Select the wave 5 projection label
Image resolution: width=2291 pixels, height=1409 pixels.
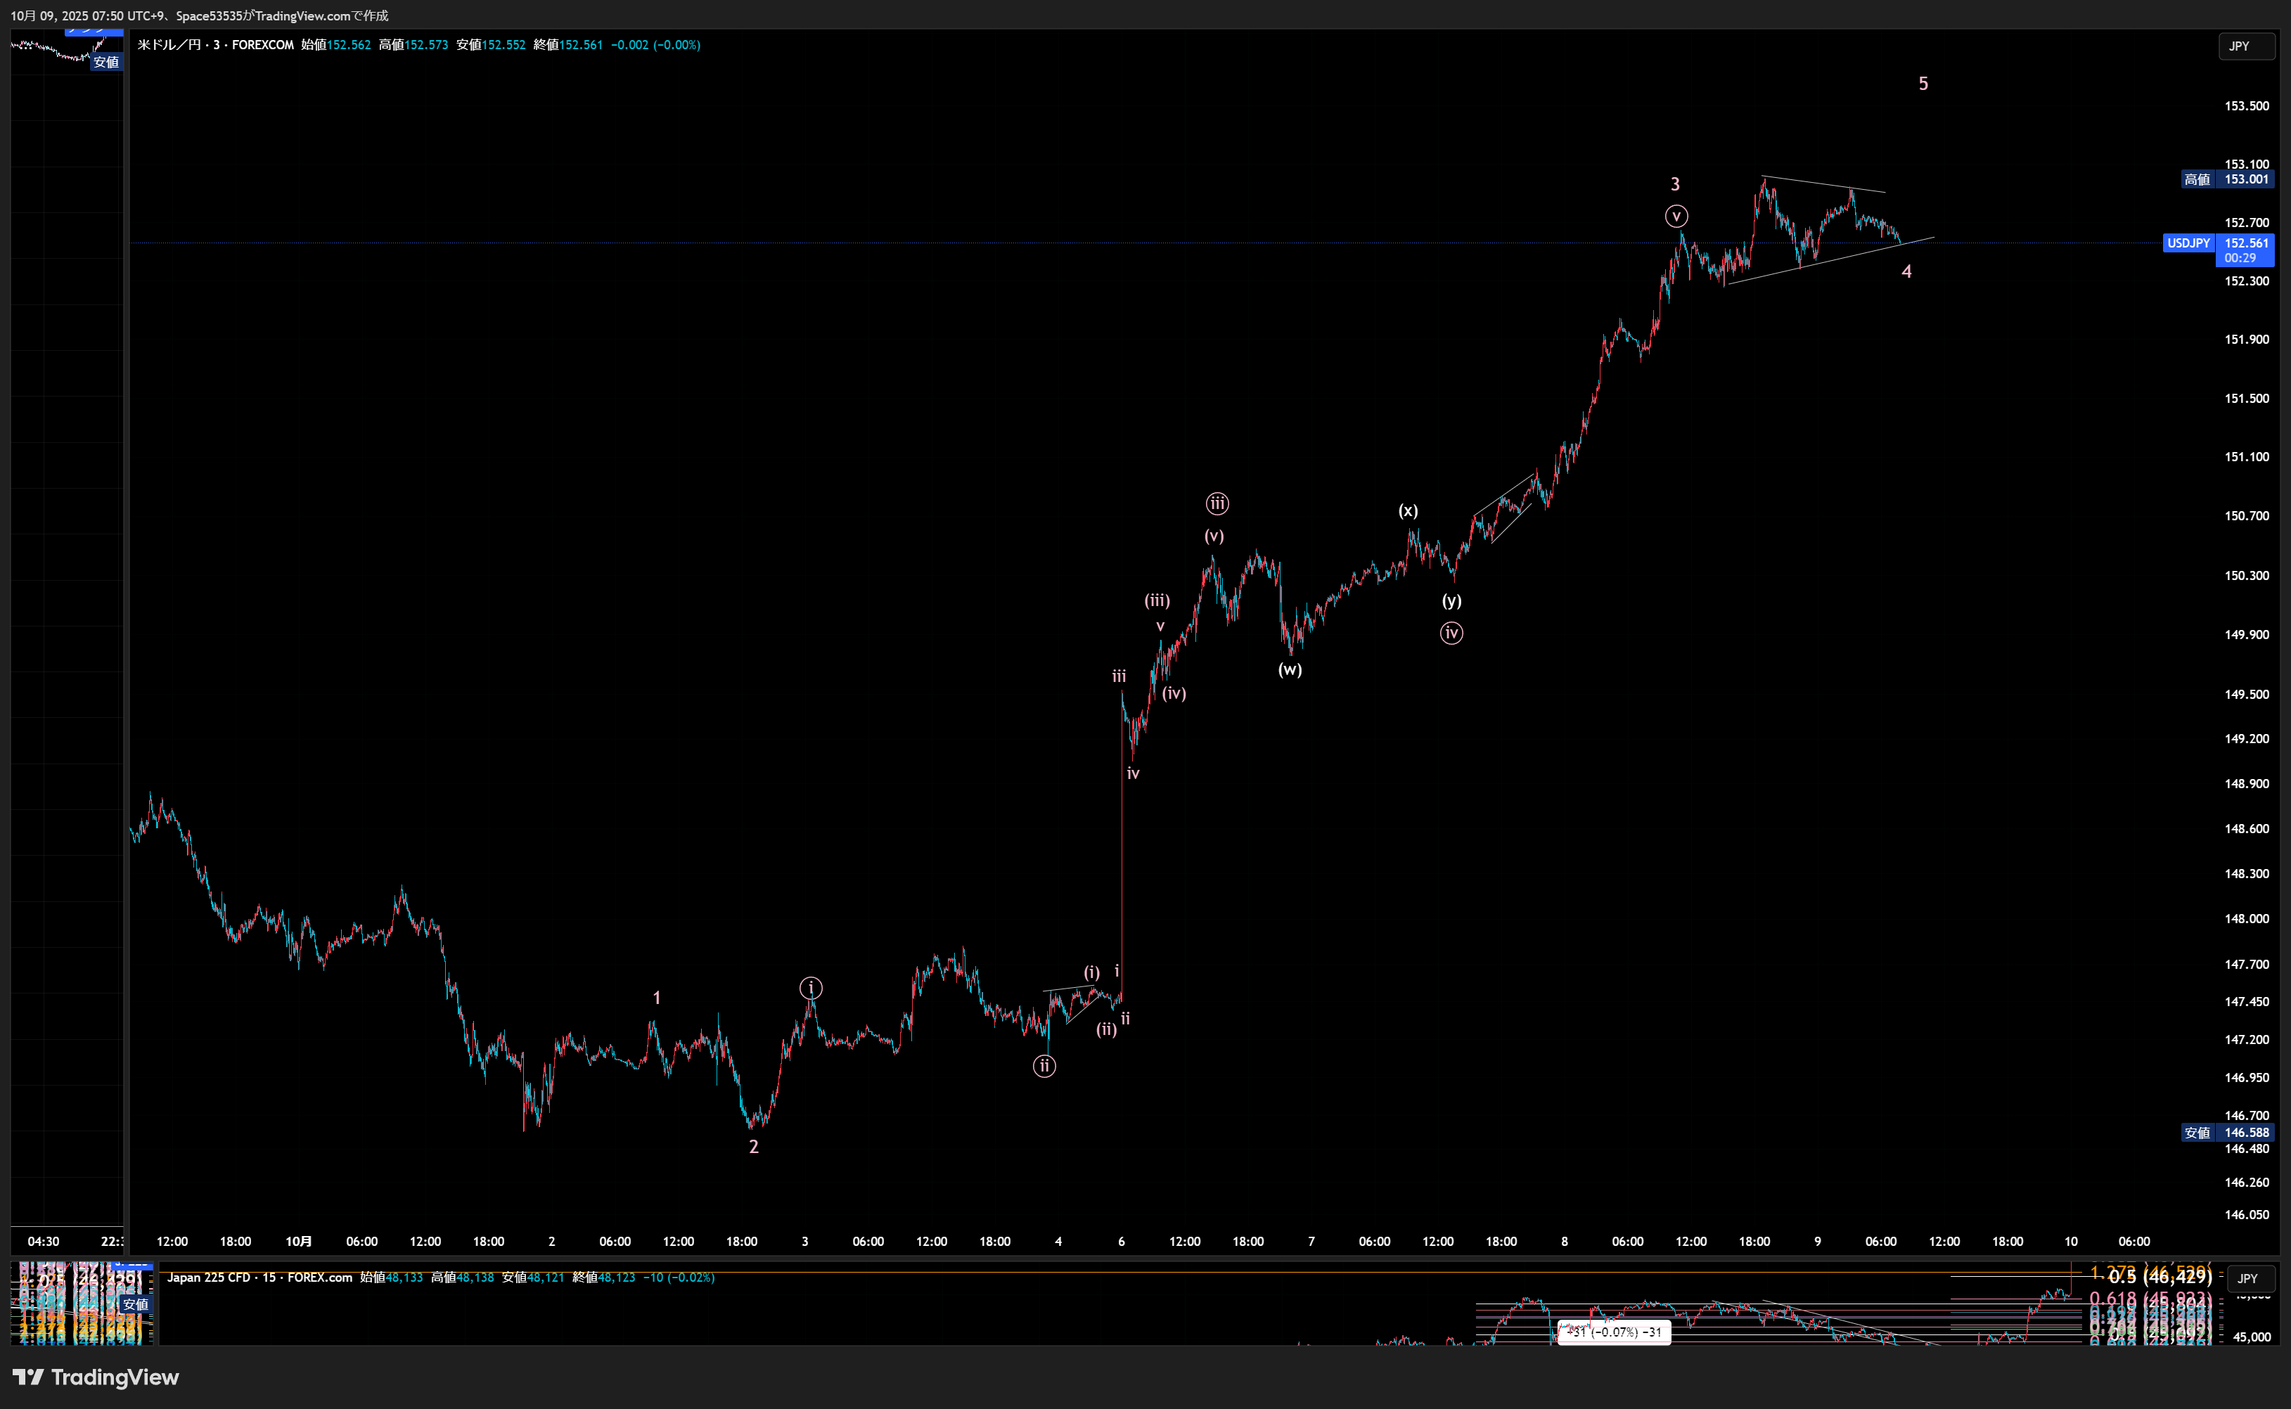click(1923, 84)
